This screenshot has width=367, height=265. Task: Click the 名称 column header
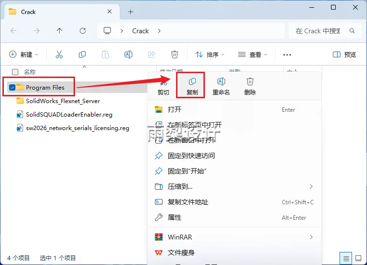30,72
